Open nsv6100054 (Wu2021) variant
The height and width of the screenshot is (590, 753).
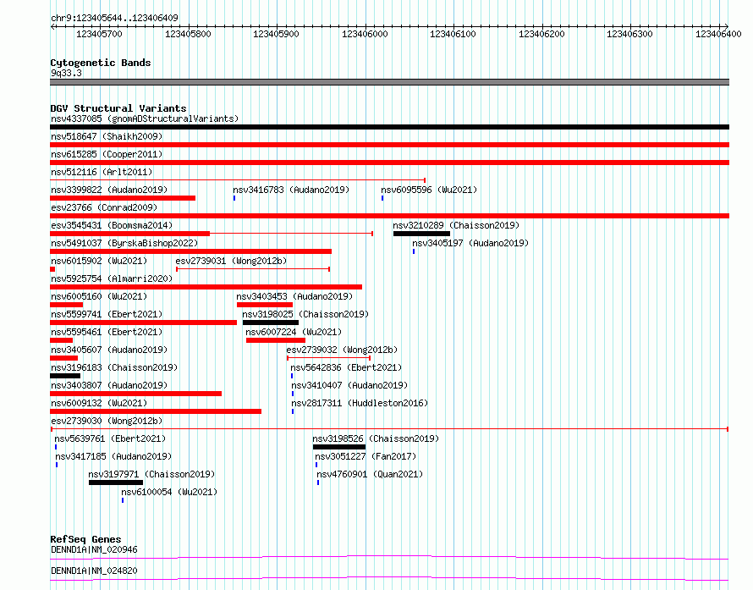[169, 492]
